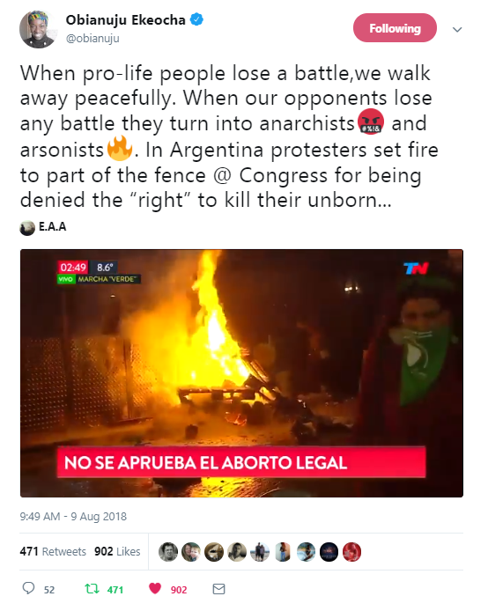Click the dark circular liker avatar
Viewport: 488px width, 611px height.
tap(329, 552)
